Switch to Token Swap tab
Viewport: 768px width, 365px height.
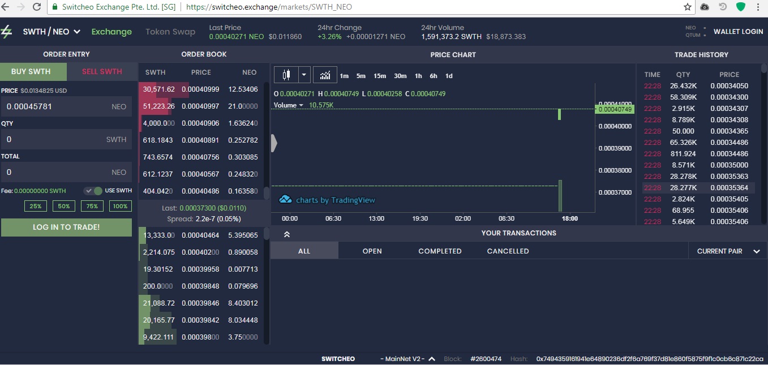pyautogui.click(x=170, y=32)
